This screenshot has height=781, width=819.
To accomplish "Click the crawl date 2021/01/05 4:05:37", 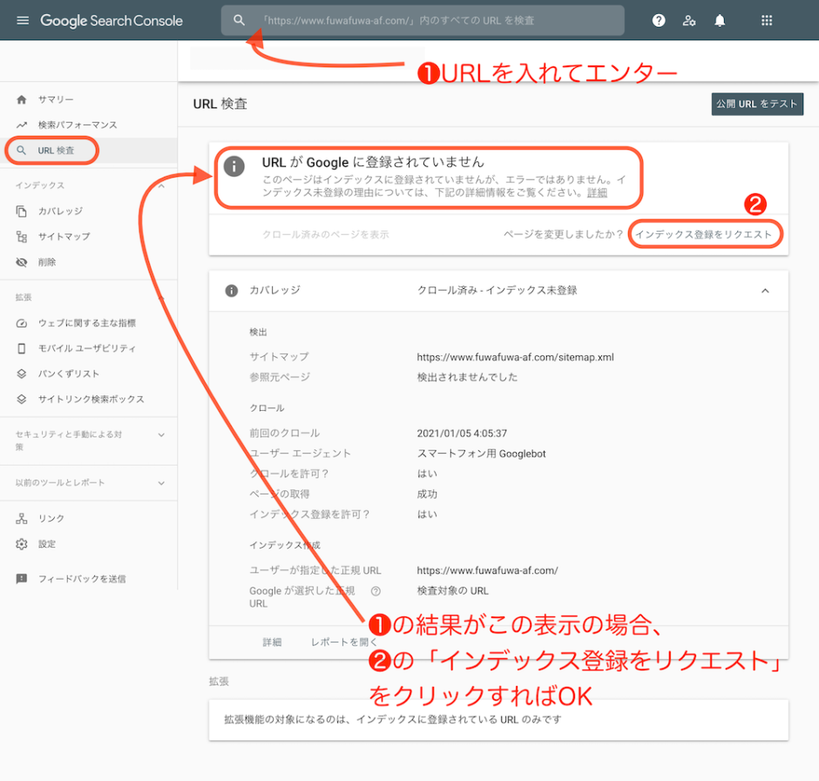I will click(462, 434).
